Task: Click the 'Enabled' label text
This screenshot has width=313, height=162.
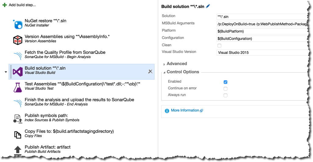Action: [x=175, y=81]
